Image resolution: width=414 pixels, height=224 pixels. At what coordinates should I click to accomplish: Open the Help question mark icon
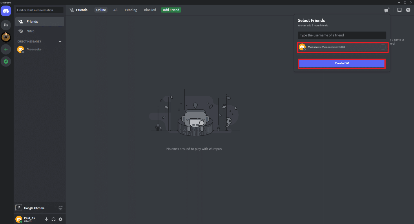[x=408, y=10]
